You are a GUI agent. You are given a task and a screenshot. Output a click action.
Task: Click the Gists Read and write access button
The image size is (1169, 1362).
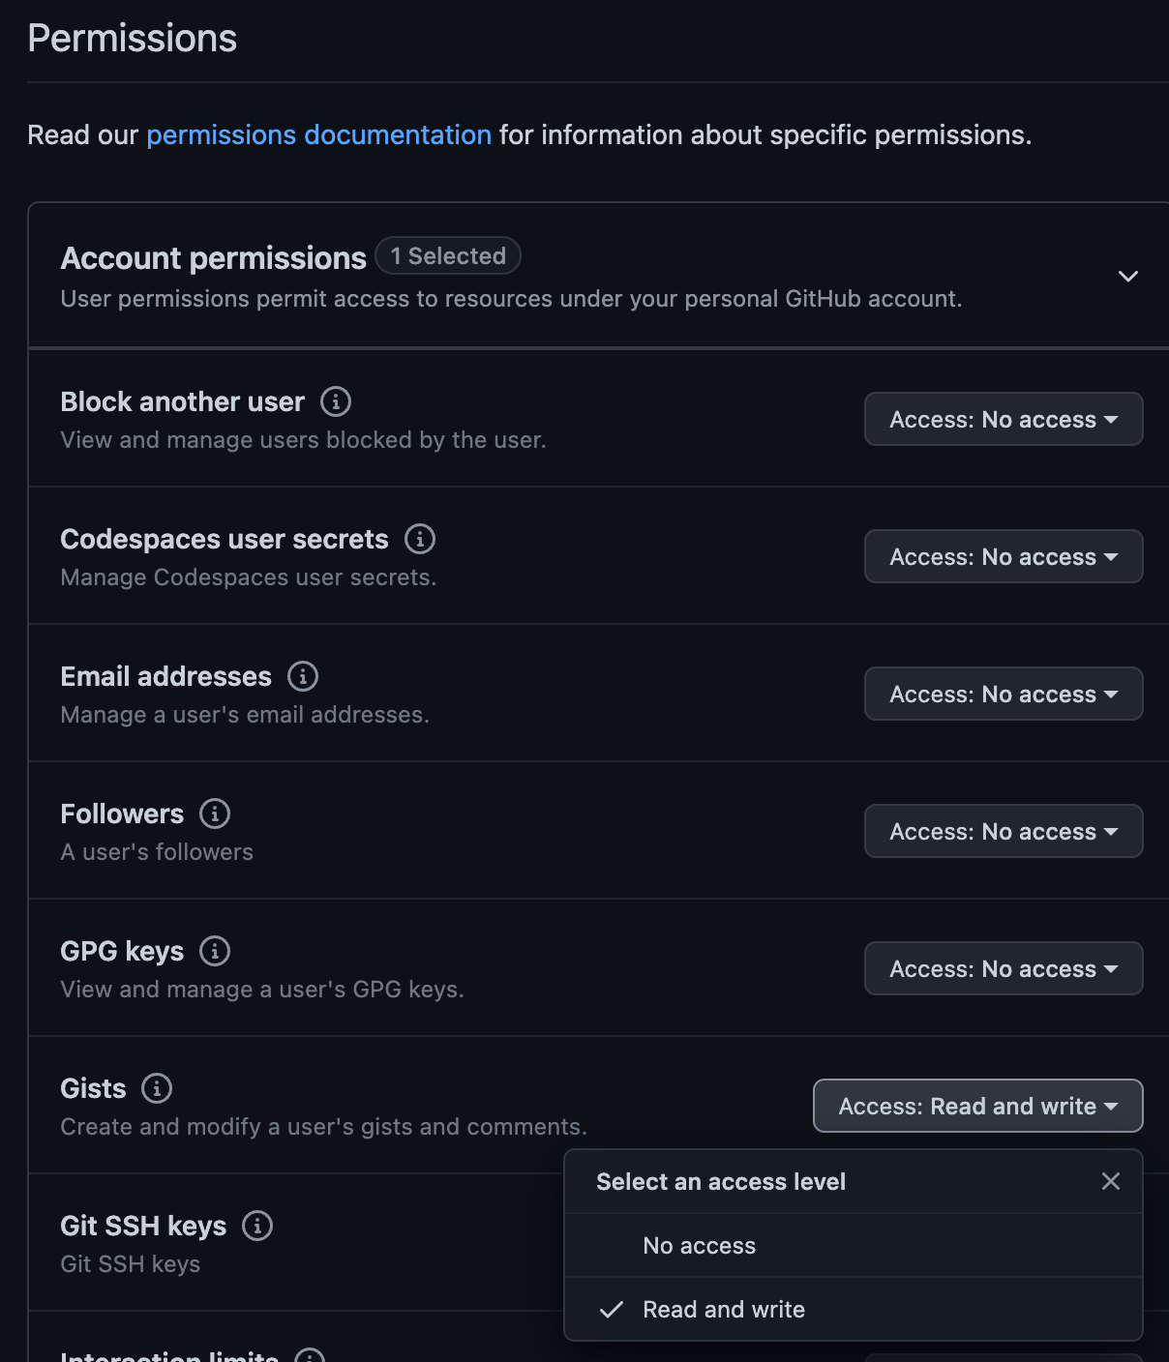tap(976, 1106)
